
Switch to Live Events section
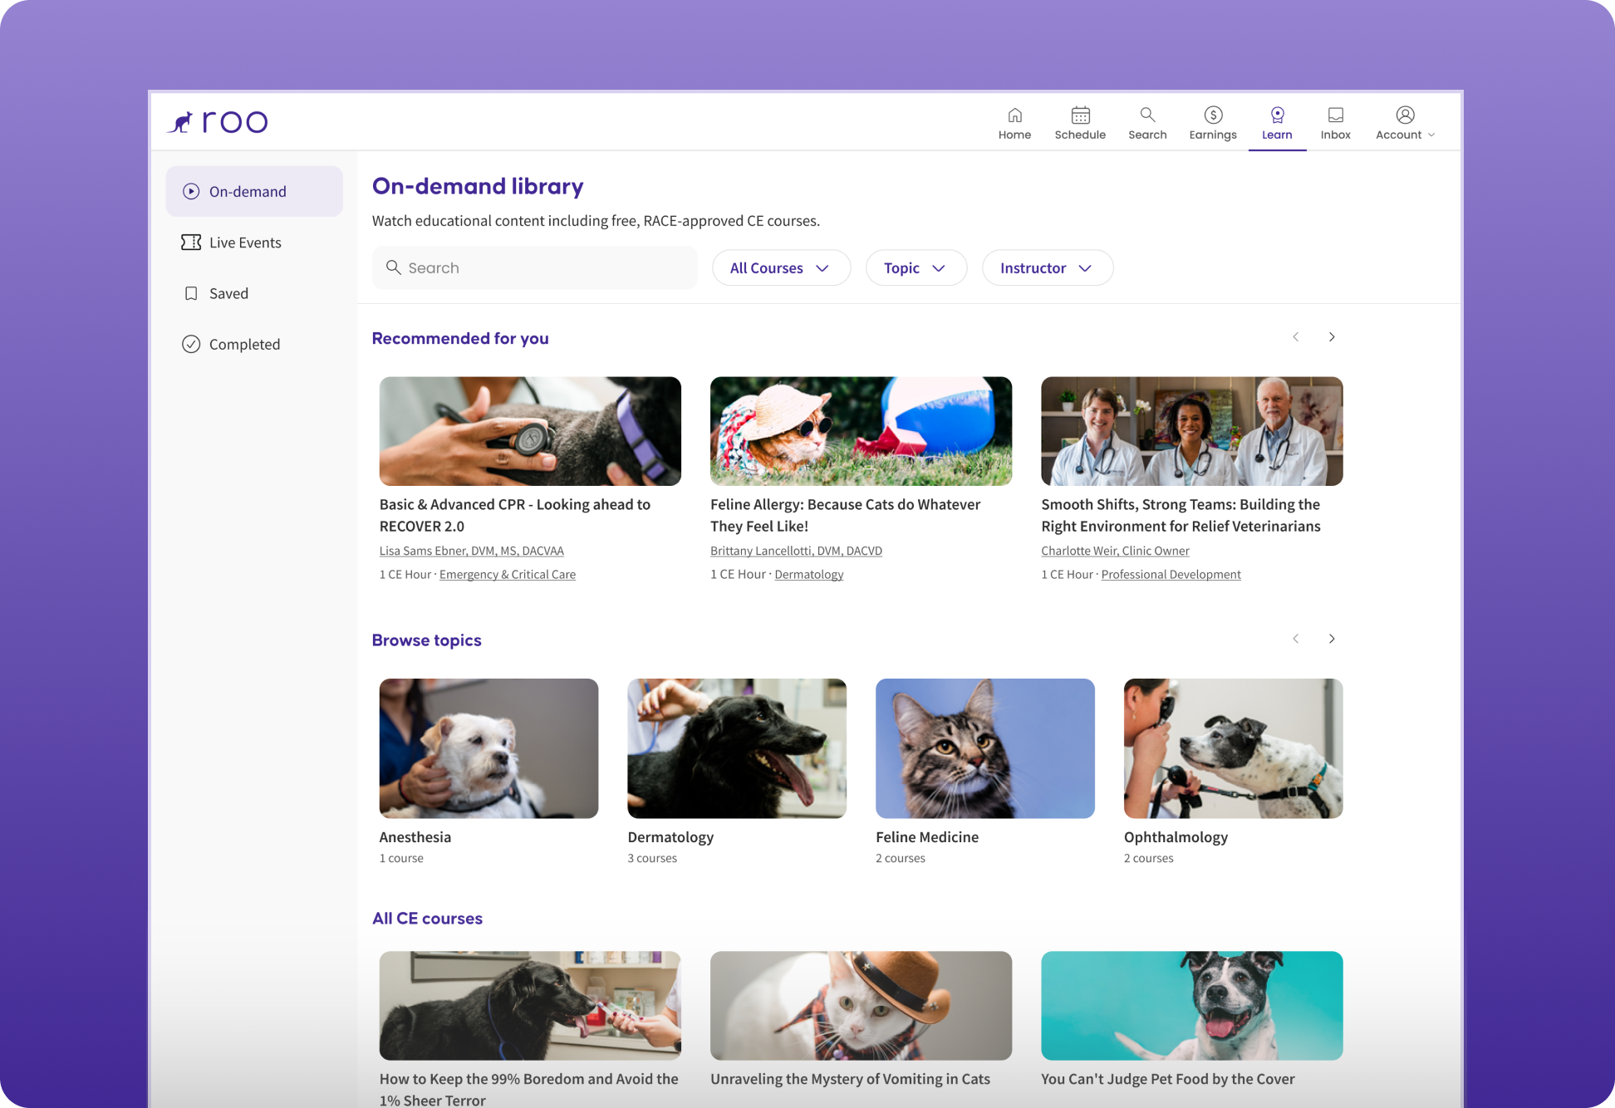click(x=254, y=242)
